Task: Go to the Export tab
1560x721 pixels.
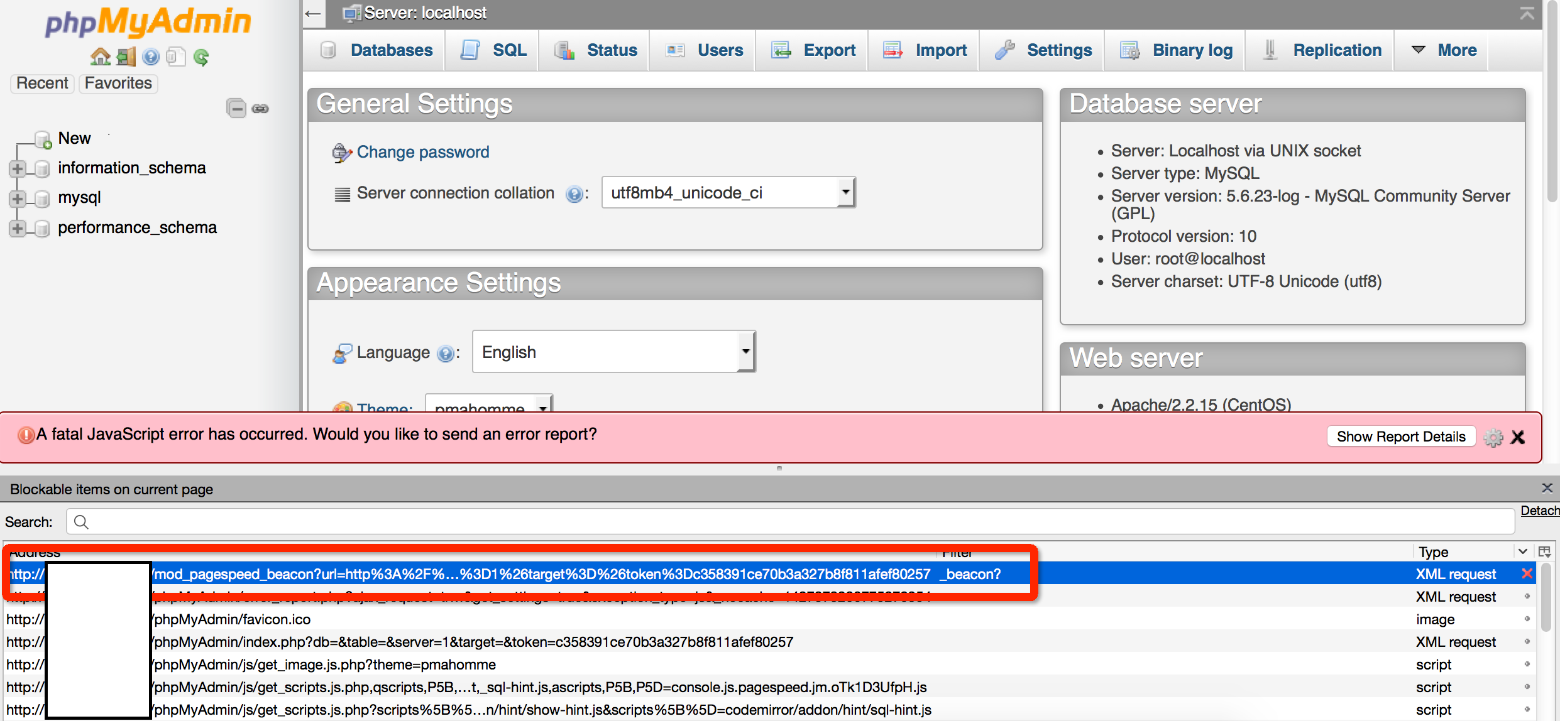Action: click(x=813, y=50)
